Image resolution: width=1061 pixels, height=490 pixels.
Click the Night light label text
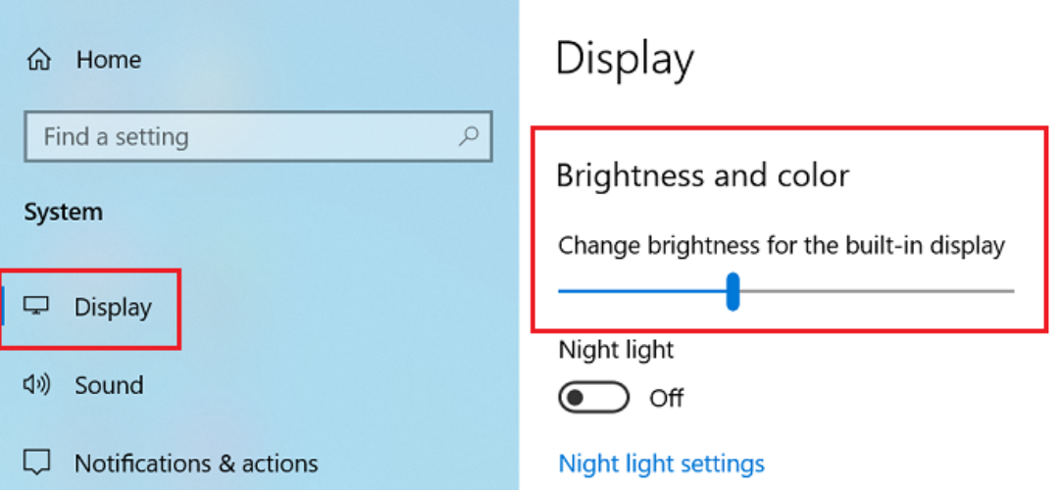point(616,349)
